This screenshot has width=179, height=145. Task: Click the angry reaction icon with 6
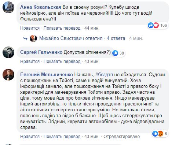(160, 134)
